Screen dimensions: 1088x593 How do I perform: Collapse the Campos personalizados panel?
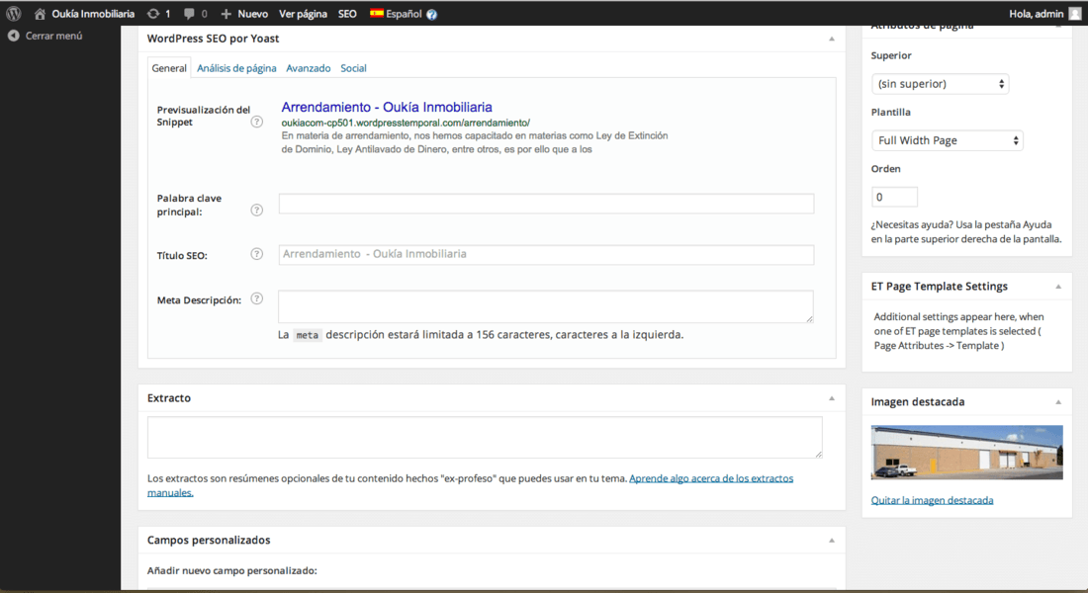tap(831, 541)
